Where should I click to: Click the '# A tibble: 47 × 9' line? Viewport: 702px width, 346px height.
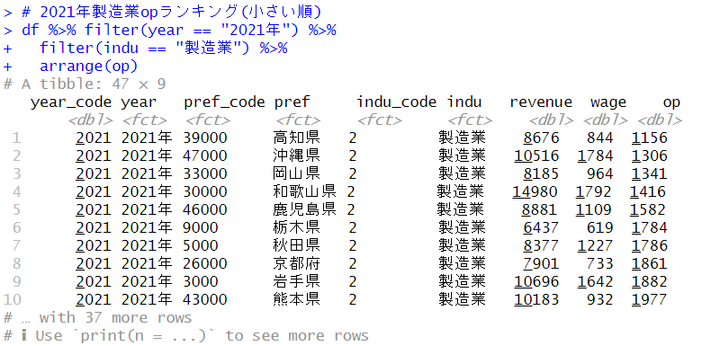(x=85, y=84)
